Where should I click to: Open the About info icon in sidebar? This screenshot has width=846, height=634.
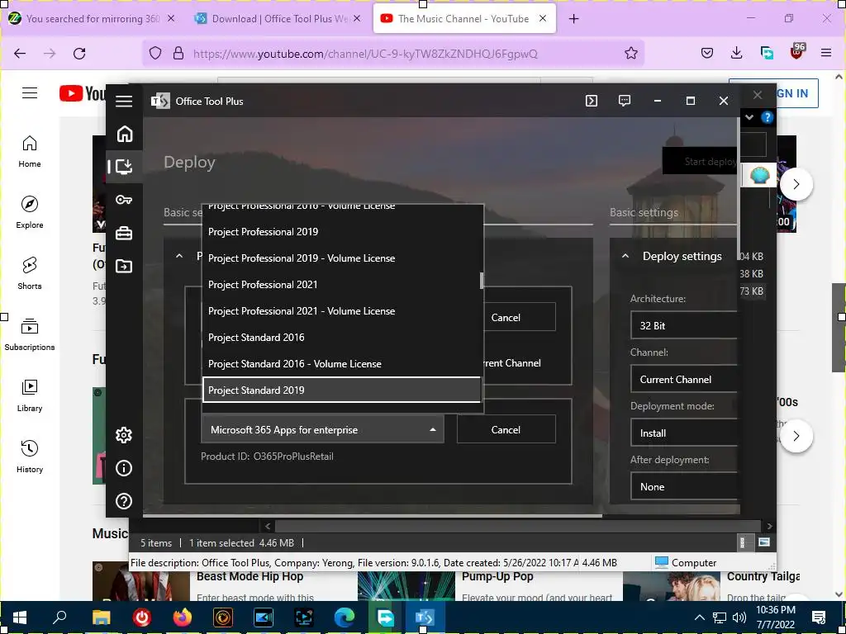click(x=124, y=468)
